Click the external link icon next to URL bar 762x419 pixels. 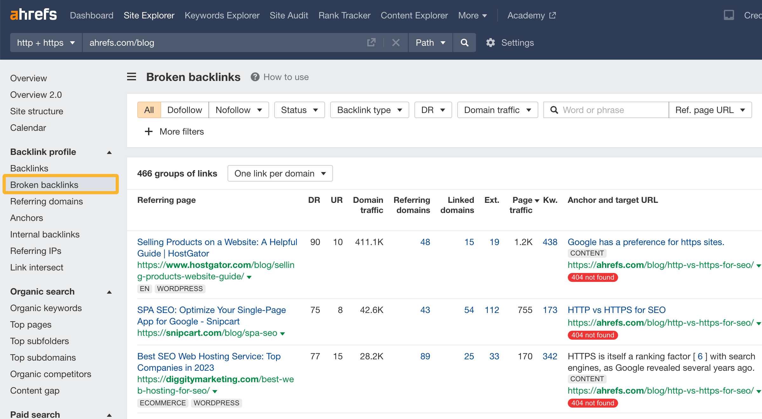point(371,43)
